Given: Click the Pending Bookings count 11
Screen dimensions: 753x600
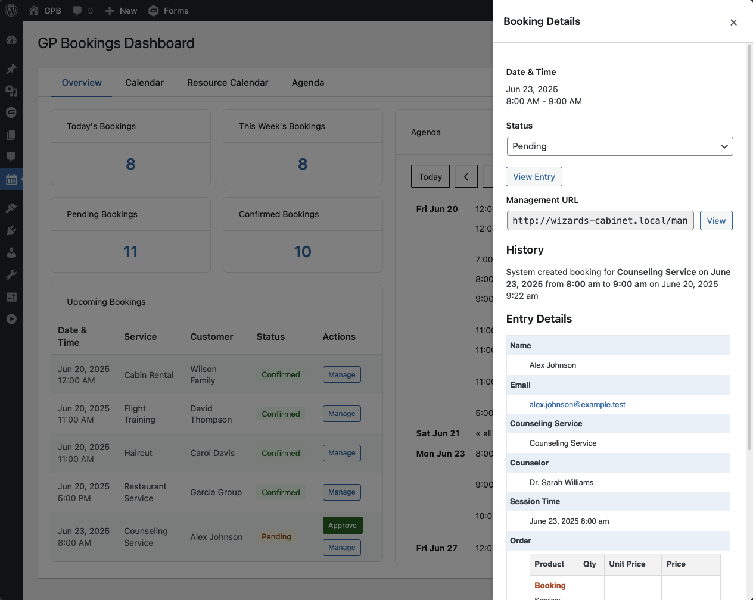Looking at the screenshot, I should [x=130, y=252].
